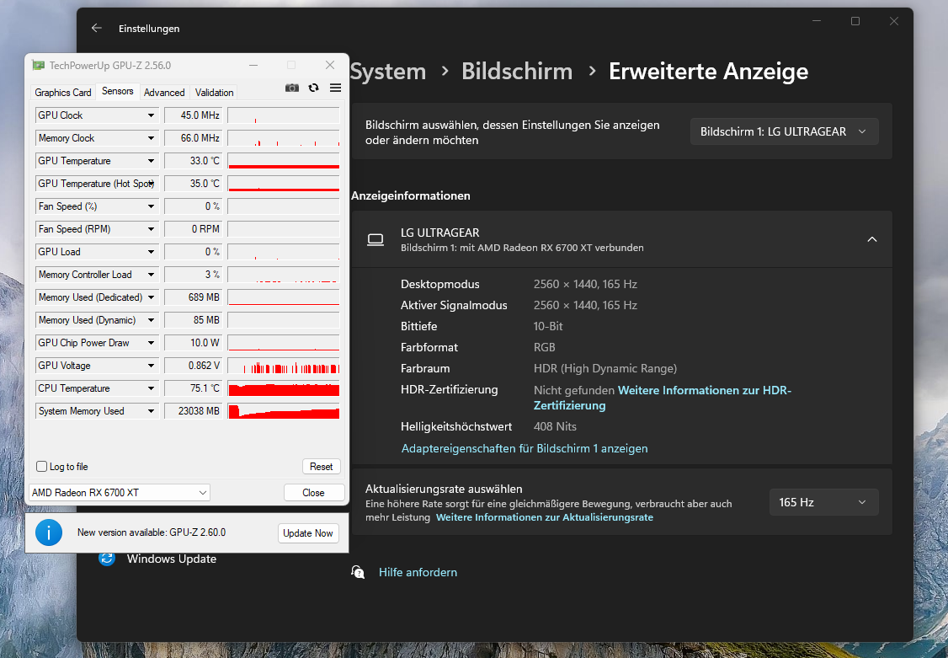Click the GPU Voltage history graph
Screen dimensions: 948x658
tap(284, 366)
